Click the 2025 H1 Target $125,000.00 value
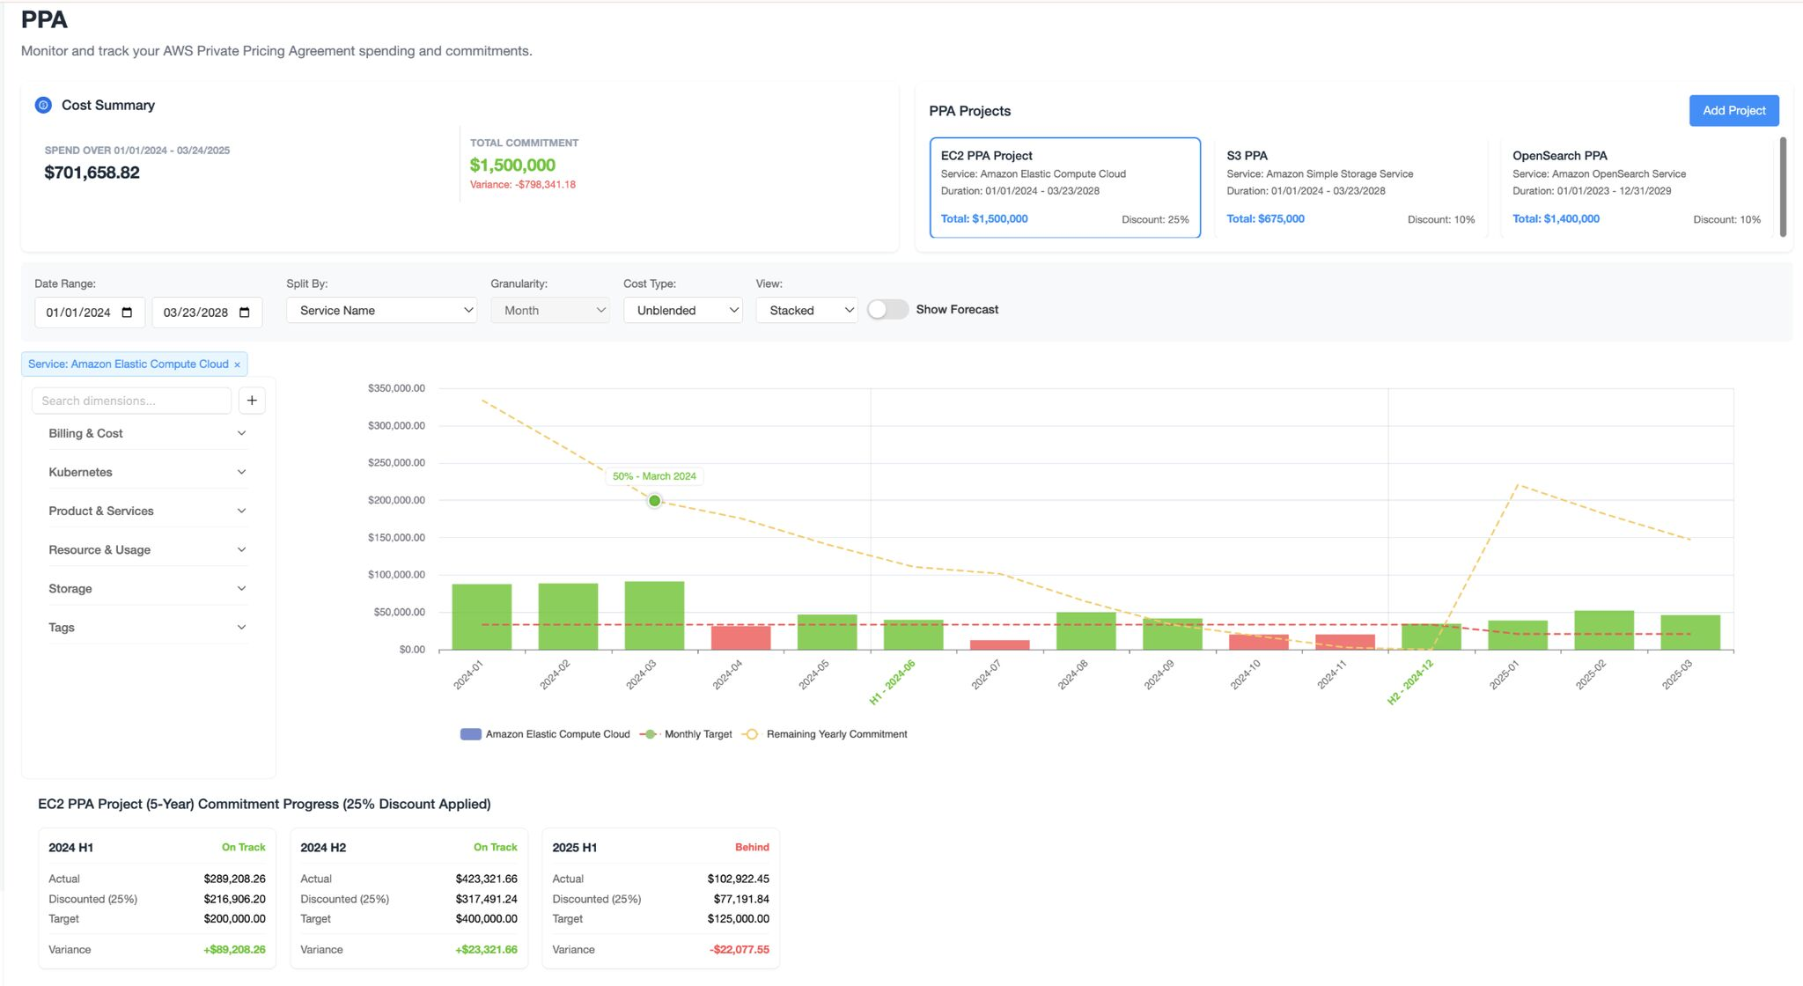 pos(738,918)
